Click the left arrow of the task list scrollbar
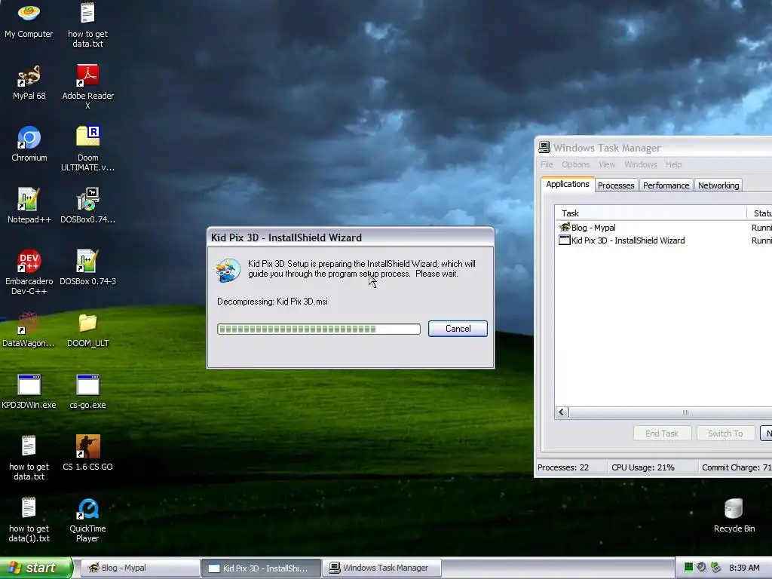The image size is (772, 579). pyautogui.click(x=561, y=412)
